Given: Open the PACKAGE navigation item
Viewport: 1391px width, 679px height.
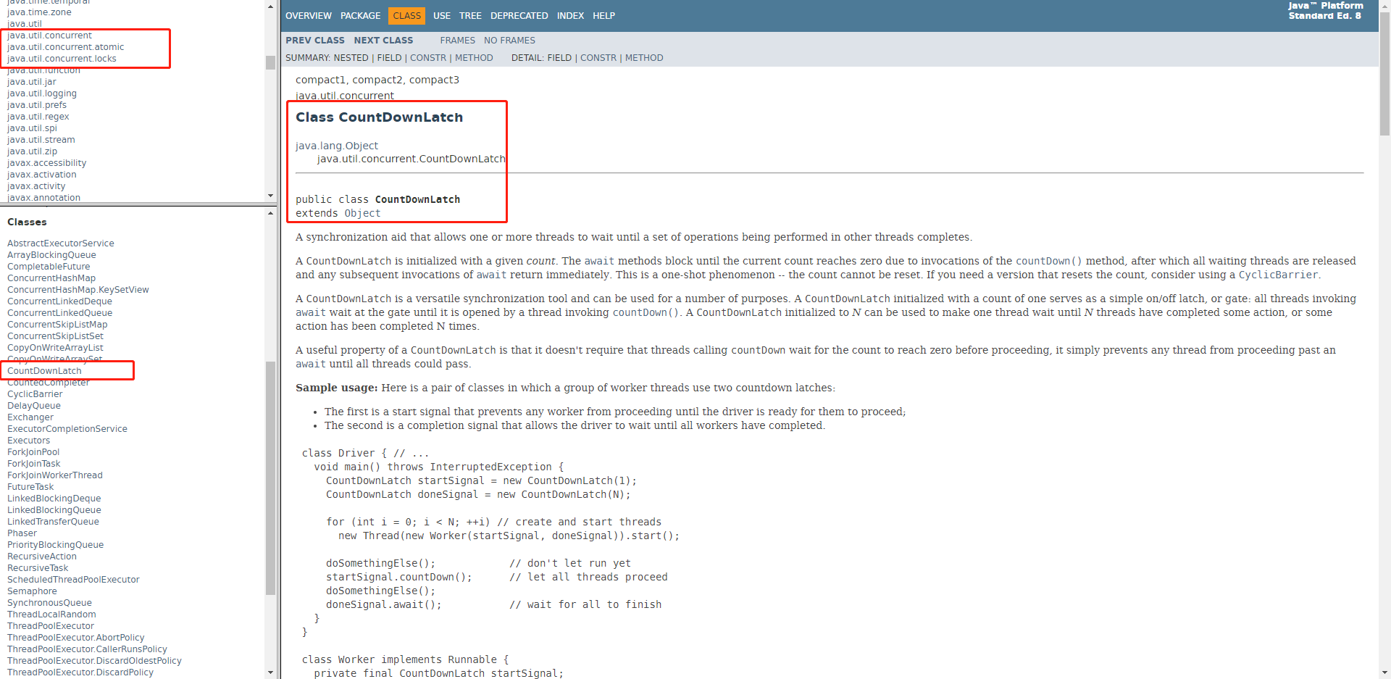Looking at the screenshot, I should 360,16.
